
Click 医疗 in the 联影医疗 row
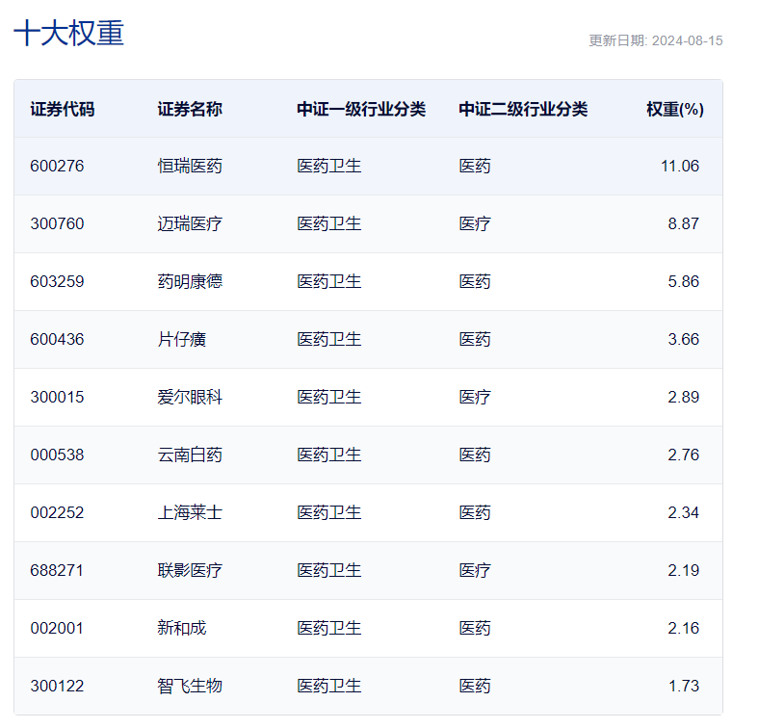point(475,570)
